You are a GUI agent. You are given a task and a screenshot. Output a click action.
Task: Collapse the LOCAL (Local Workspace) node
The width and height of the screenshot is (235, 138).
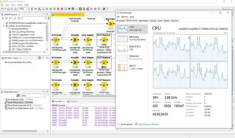click(x=4, y=26)
